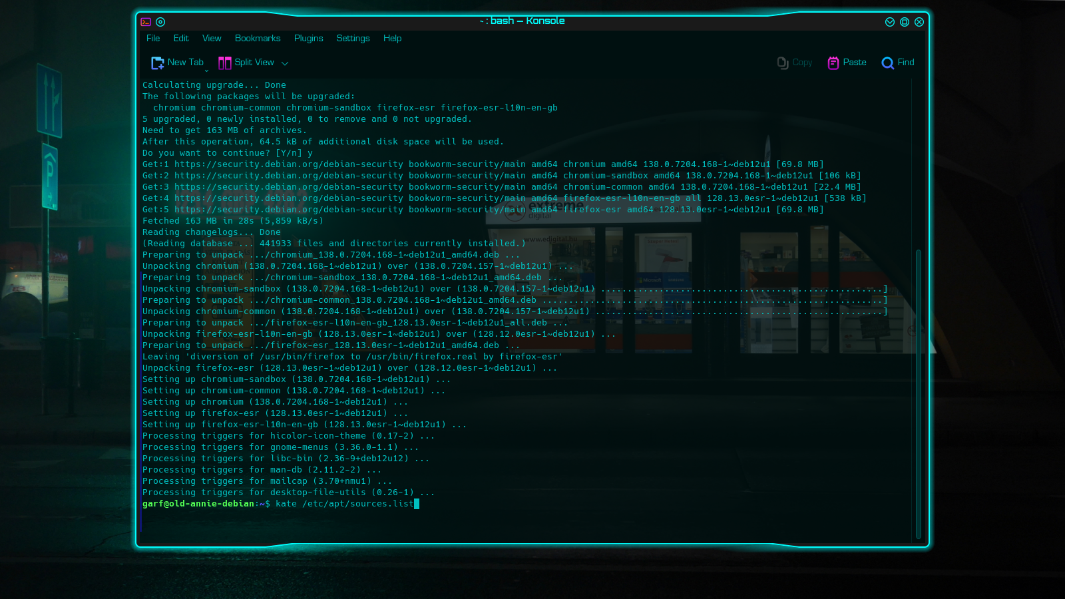The height and width of the screenshot is (599, 1065).
Task: Open the Settings menu
Action: click(x=353, y=39)
